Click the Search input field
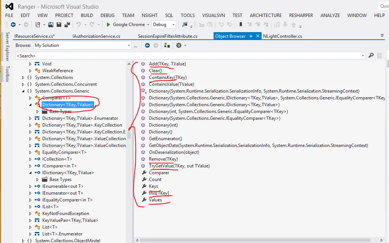The width and height of the screenshot is (389, 243). (x=189, y=56)
